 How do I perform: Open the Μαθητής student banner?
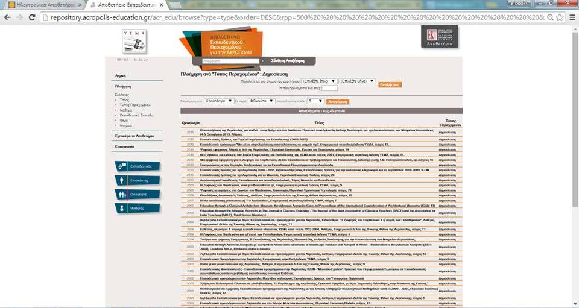[137, 208]
